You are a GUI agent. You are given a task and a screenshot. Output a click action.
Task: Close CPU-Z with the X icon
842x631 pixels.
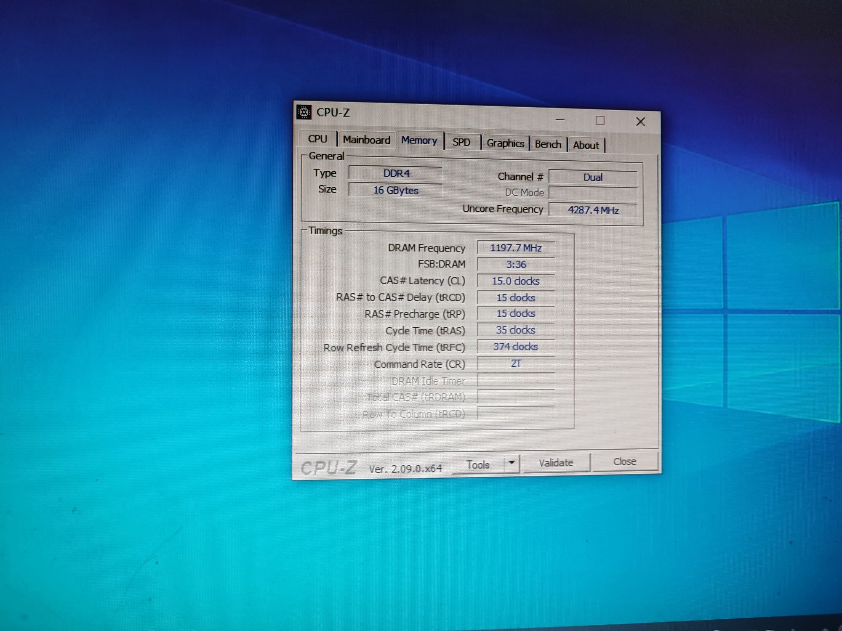coord(641,122)
